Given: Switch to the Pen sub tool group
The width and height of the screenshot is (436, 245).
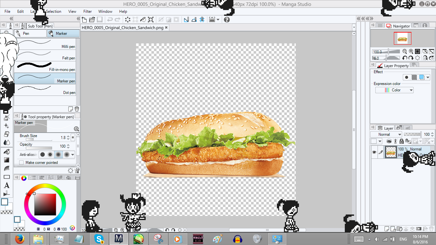Looking at the screenshot, I should [x=30, y=33].
